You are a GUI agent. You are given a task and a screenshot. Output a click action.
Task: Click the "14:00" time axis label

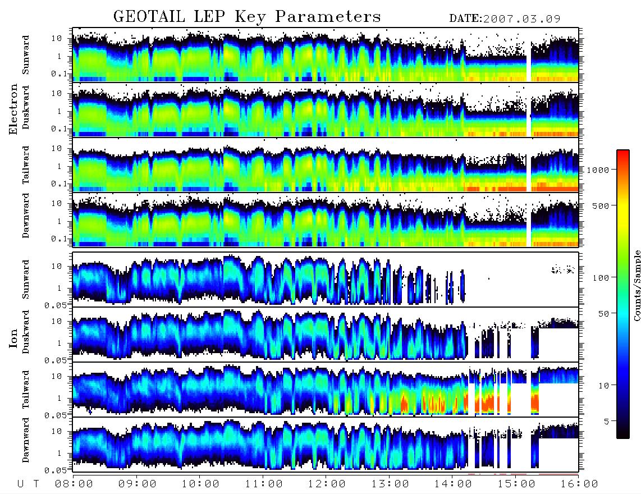point(453,484)
